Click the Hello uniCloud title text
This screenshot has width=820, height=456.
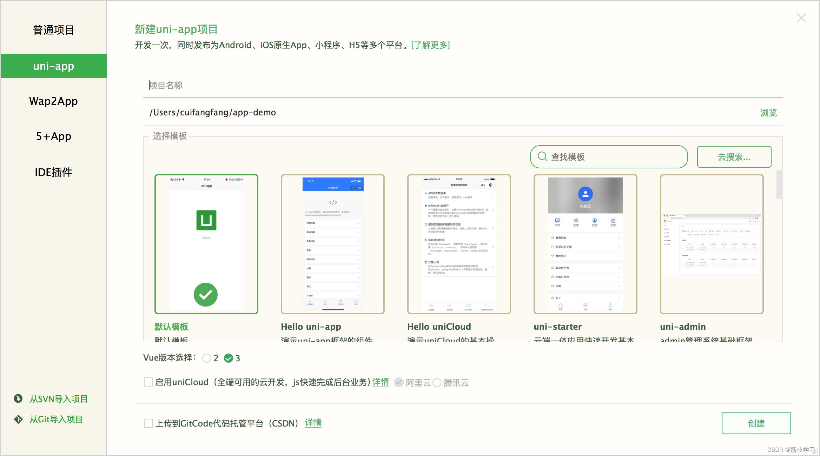click(x=439, y=327)
